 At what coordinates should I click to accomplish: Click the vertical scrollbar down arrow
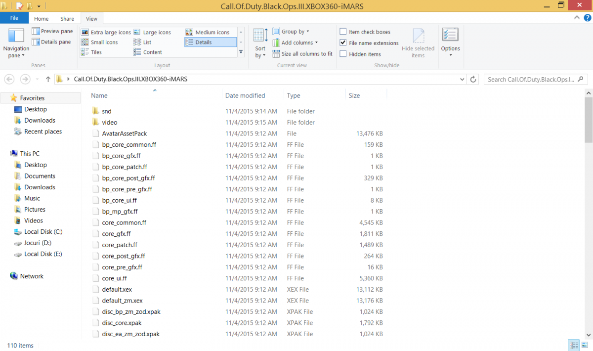[x=589, y=334]
